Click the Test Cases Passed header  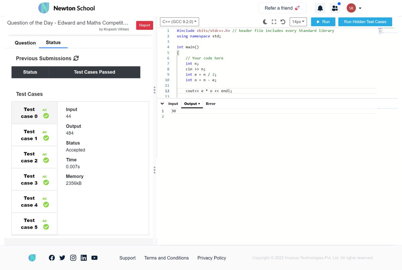[x=94, y=72]
